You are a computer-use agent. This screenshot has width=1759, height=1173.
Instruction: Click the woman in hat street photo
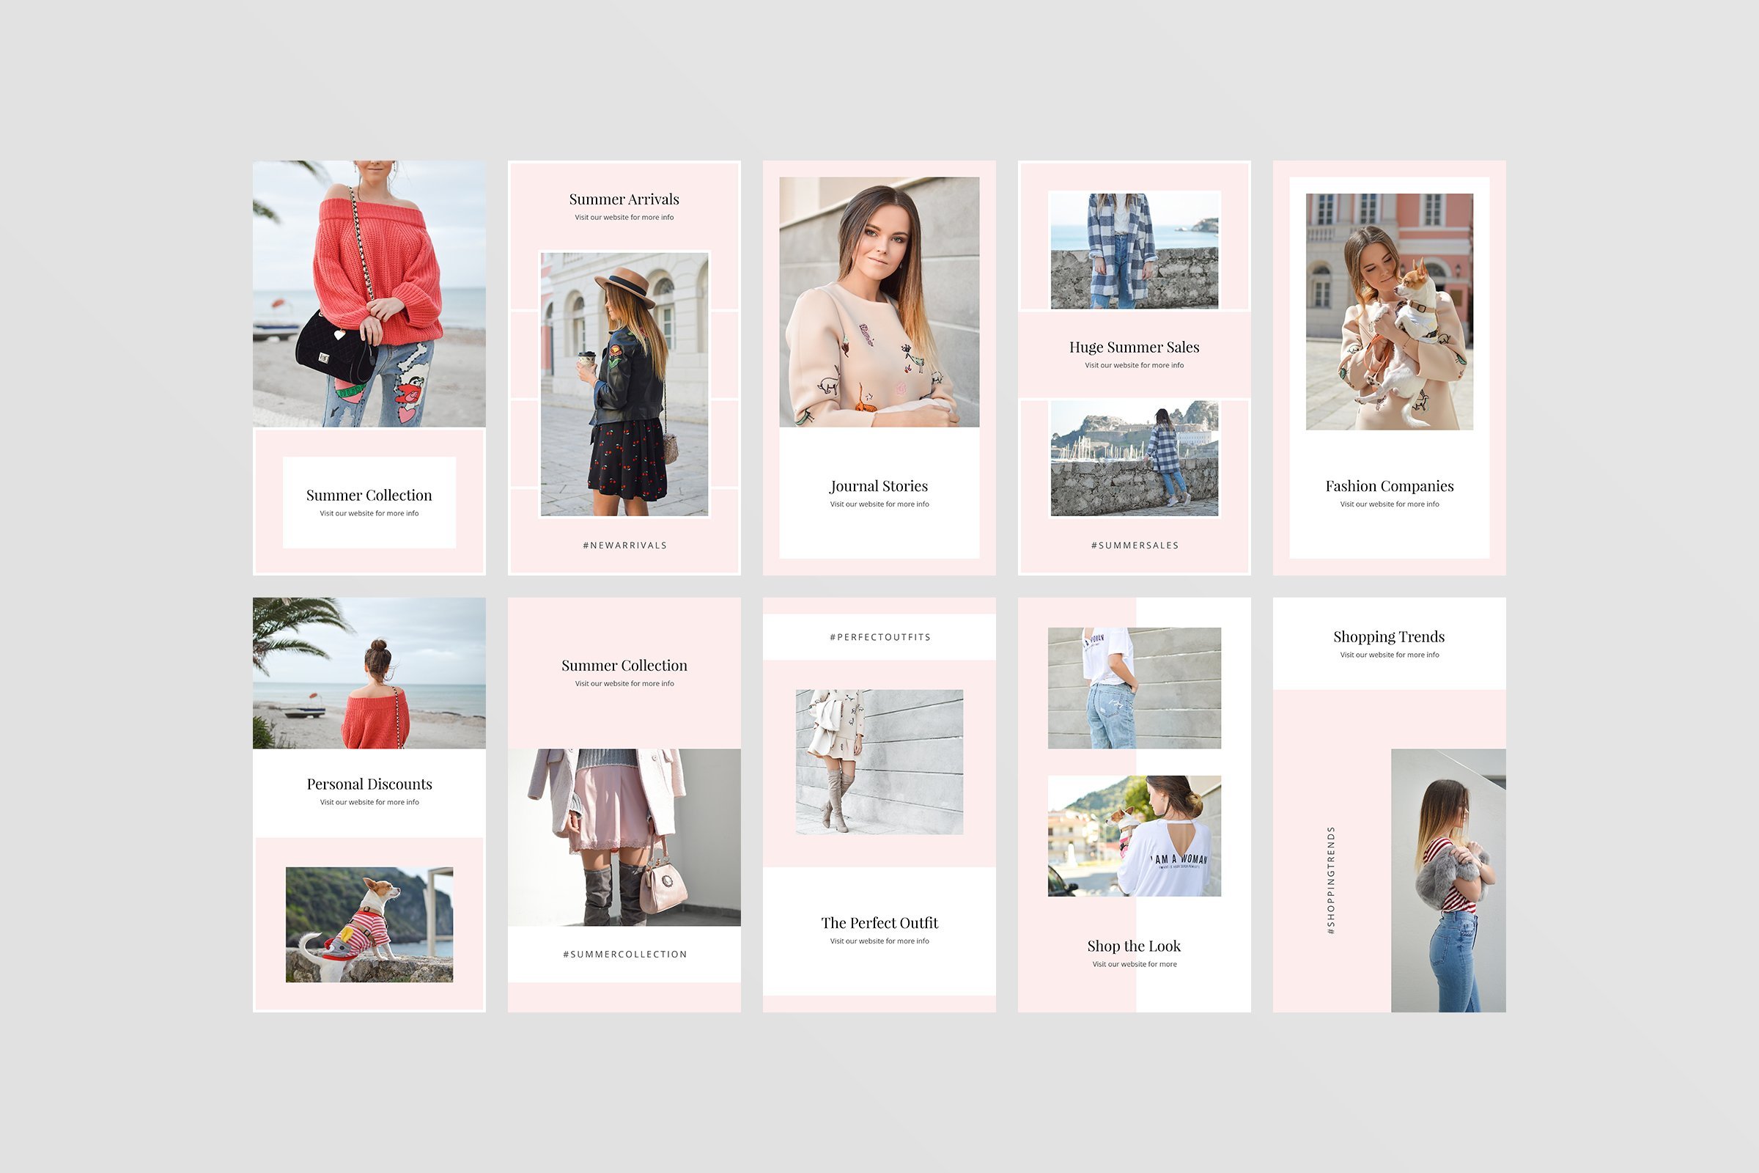pos(624,384)
